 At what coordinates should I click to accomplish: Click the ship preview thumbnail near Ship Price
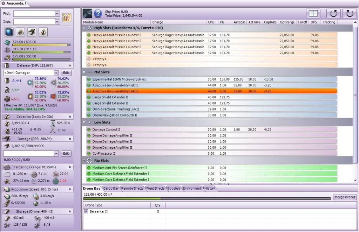tap(87, 14)
